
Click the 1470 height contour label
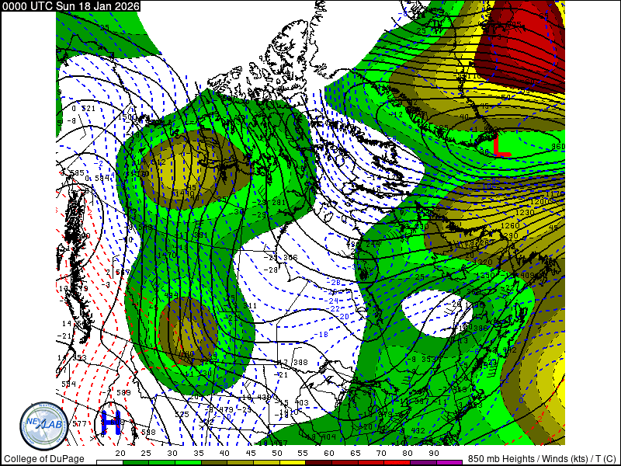(167, 256)
